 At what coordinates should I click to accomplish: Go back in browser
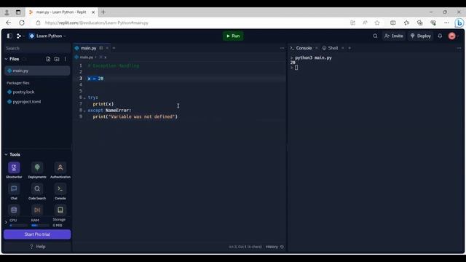tap(8, 23)
